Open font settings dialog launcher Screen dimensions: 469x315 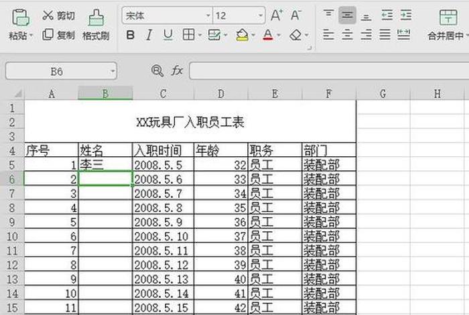click(310, 48)
